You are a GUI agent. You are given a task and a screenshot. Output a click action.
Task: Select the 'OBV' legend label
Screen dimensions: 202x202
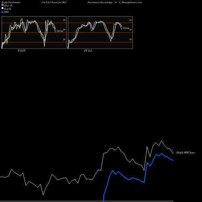6,12
